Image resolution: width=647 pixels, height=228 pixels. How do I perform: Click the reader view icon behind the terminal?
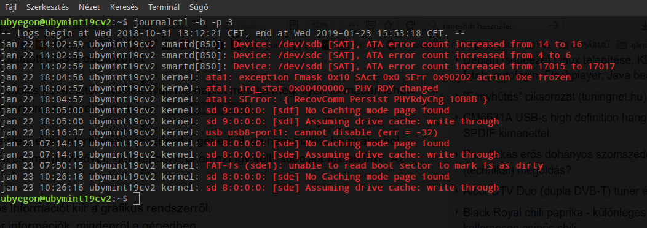pos(293,25)
